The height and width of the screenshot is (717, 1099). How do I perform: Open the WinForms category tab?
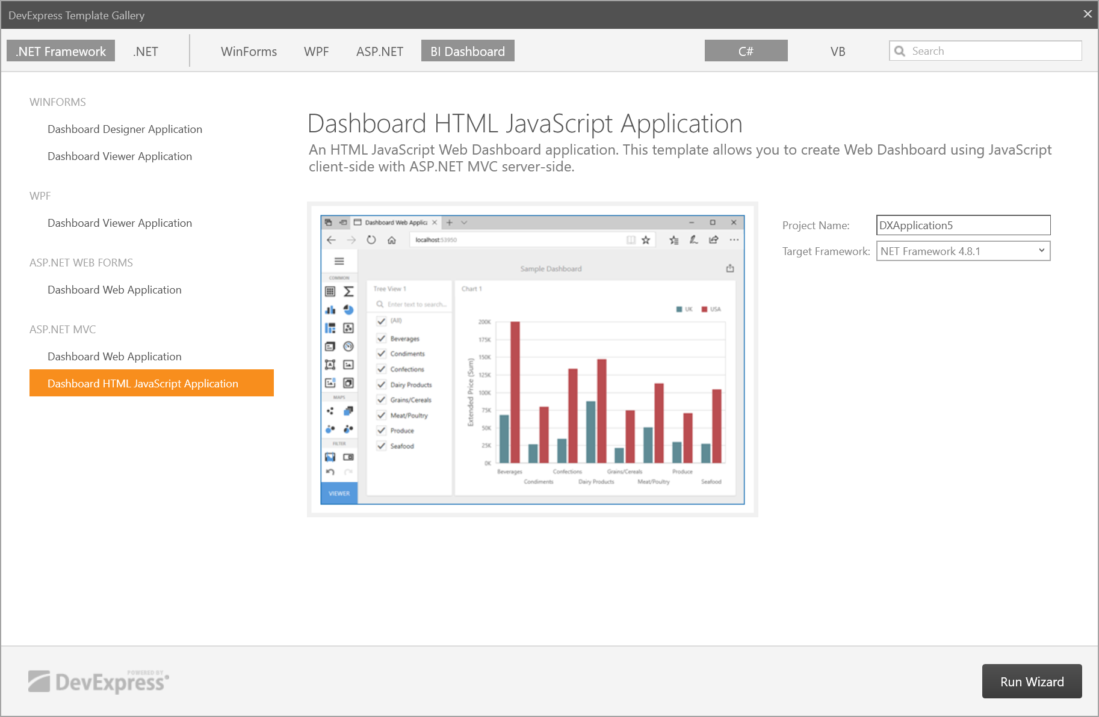click(x=249, y=51)
